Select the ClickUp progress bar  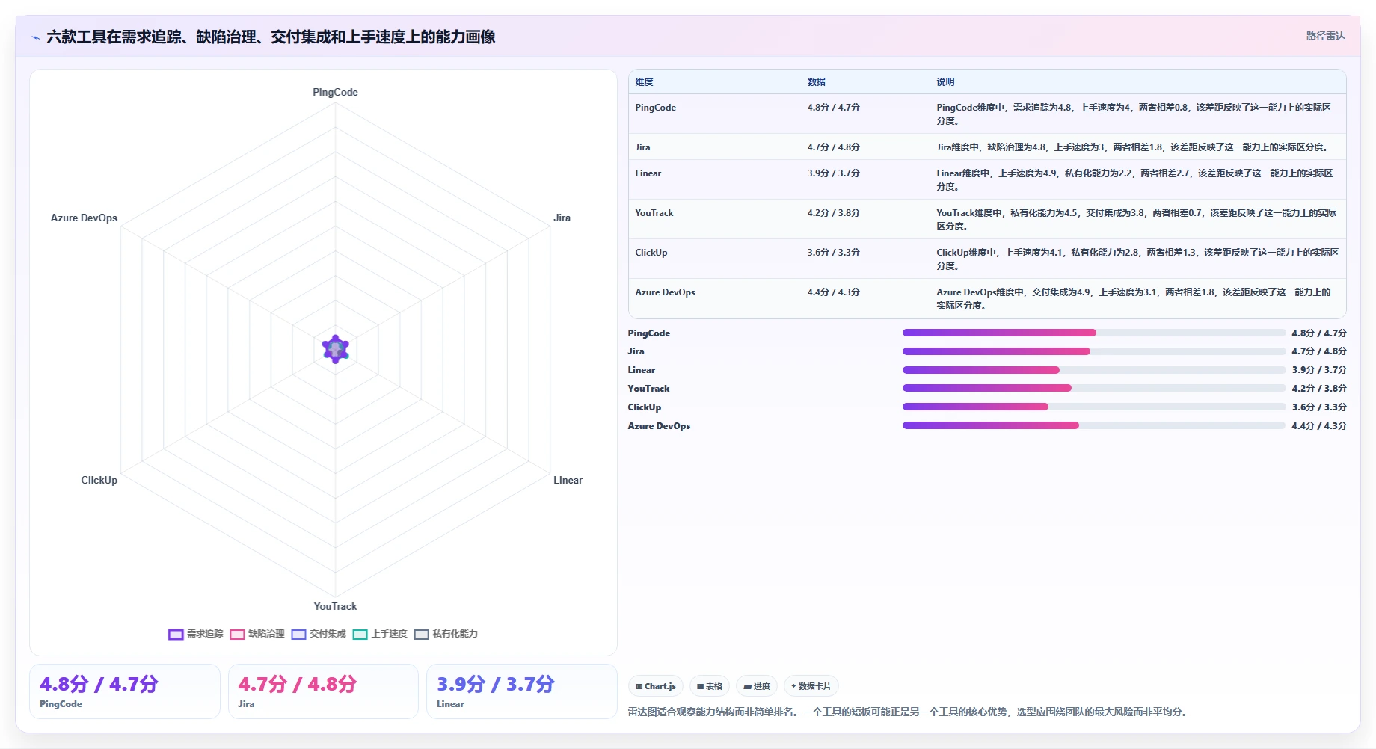point(1093,407)
